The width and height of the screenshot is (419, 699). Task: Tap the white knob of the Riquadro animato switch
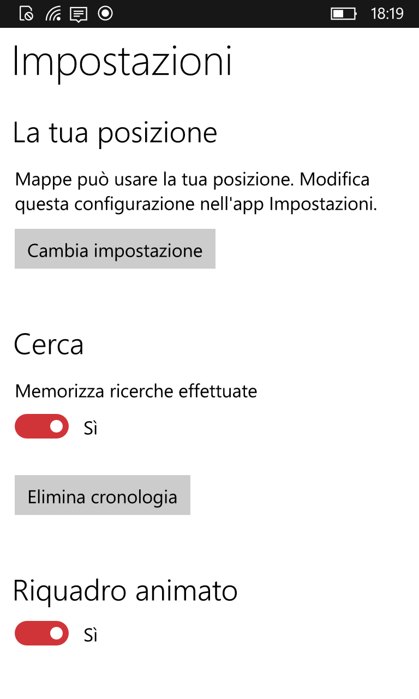coord(56,633)
